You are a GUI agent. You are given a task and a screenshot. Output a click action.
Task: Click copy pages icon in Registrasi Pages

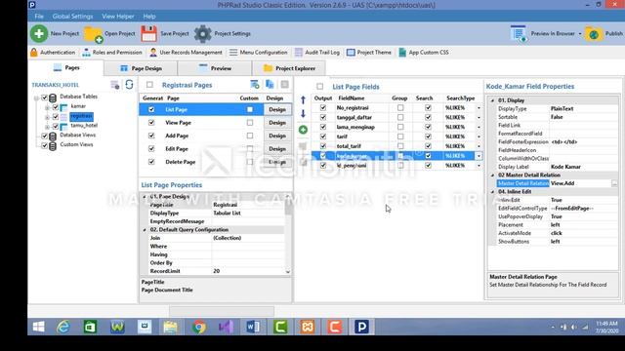point(270,84)
